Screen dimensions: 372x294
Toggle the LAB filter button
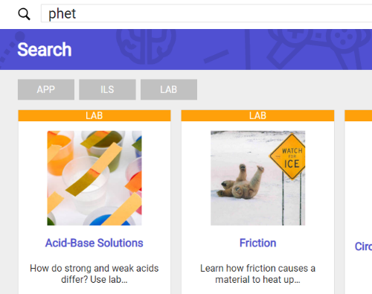click(169, 89)
